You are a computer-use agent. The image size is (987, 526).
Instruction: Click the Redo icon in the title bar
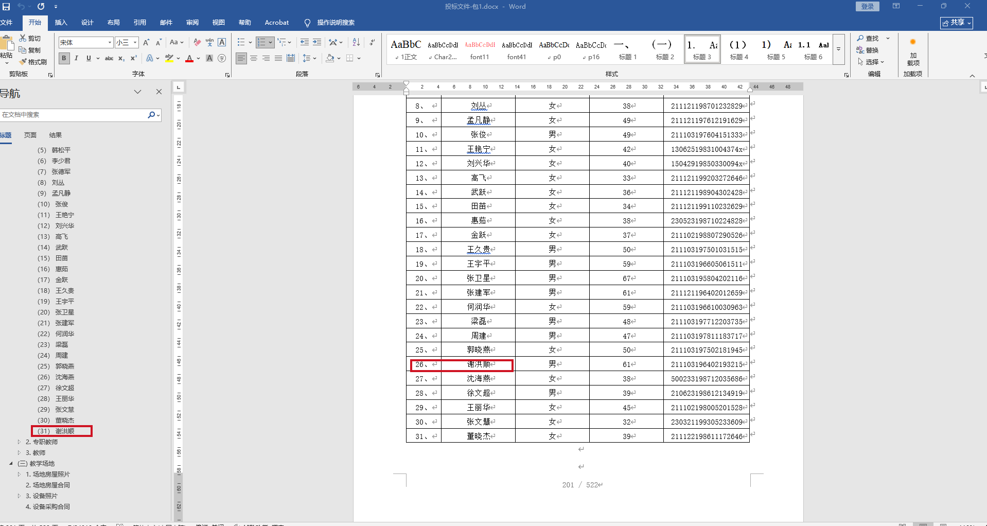coord(41,7)
